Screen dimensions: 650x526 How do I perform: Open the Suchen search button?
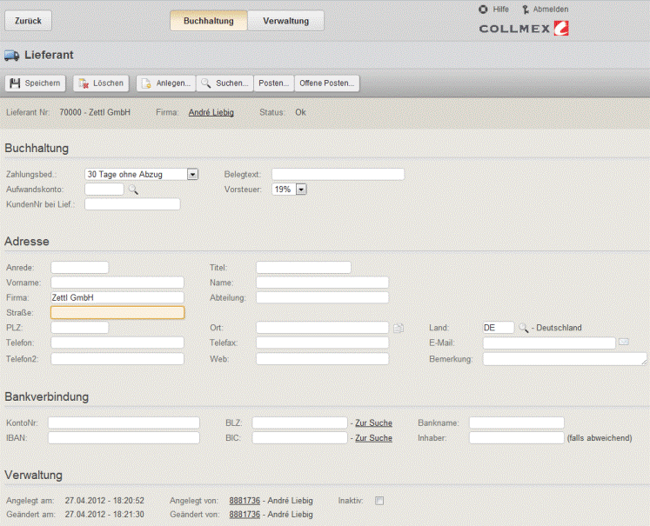point(224,83)
